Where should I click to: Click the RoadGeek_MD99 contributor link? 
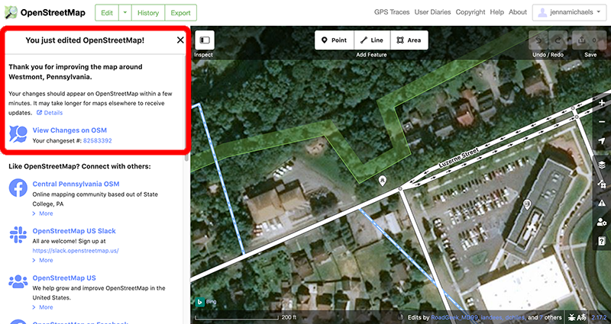pos(454,318)
